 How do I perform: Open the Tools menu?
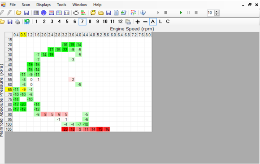click(61, 5)
